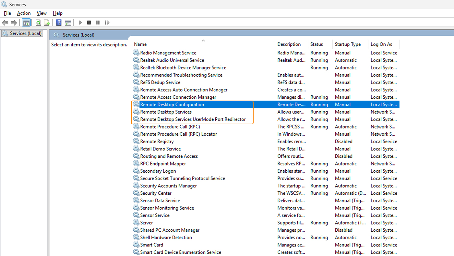Viewport: 454px width, 256px height.
Task: Sort list by the Name column header
Action: click(x=140, y=44)
